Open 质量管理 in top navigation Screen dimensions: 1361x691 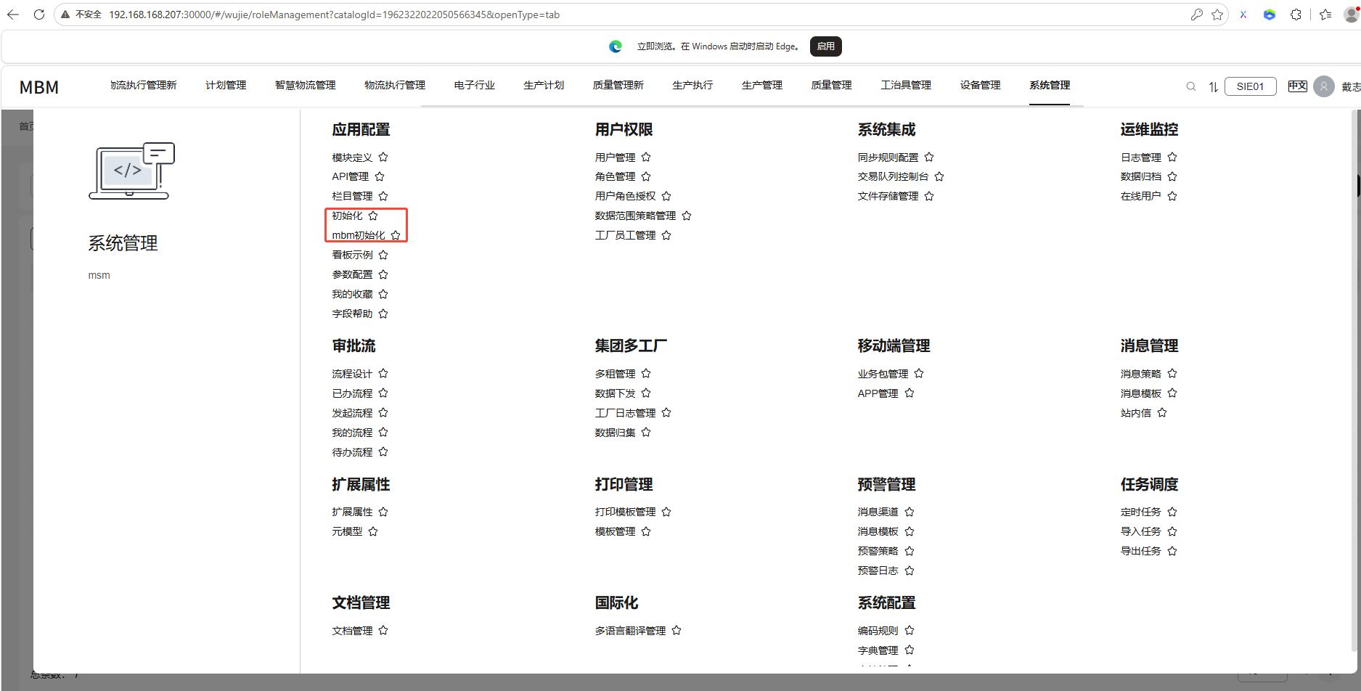coord(831,85)
